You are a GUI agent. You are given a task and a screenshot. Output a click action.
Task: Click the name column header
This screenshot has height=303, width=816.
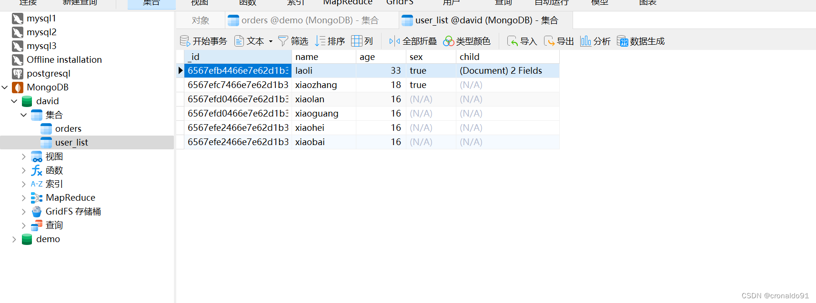(324, 57)
